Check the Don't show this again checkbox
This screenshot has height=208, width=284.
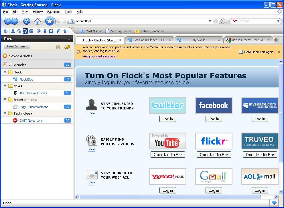(x=241, y=52)
